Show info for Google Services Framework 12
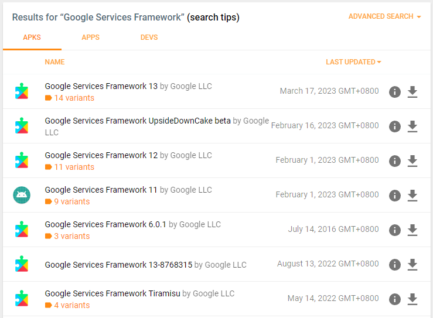This screenshot has height=318, width=433. click(395, 160)
